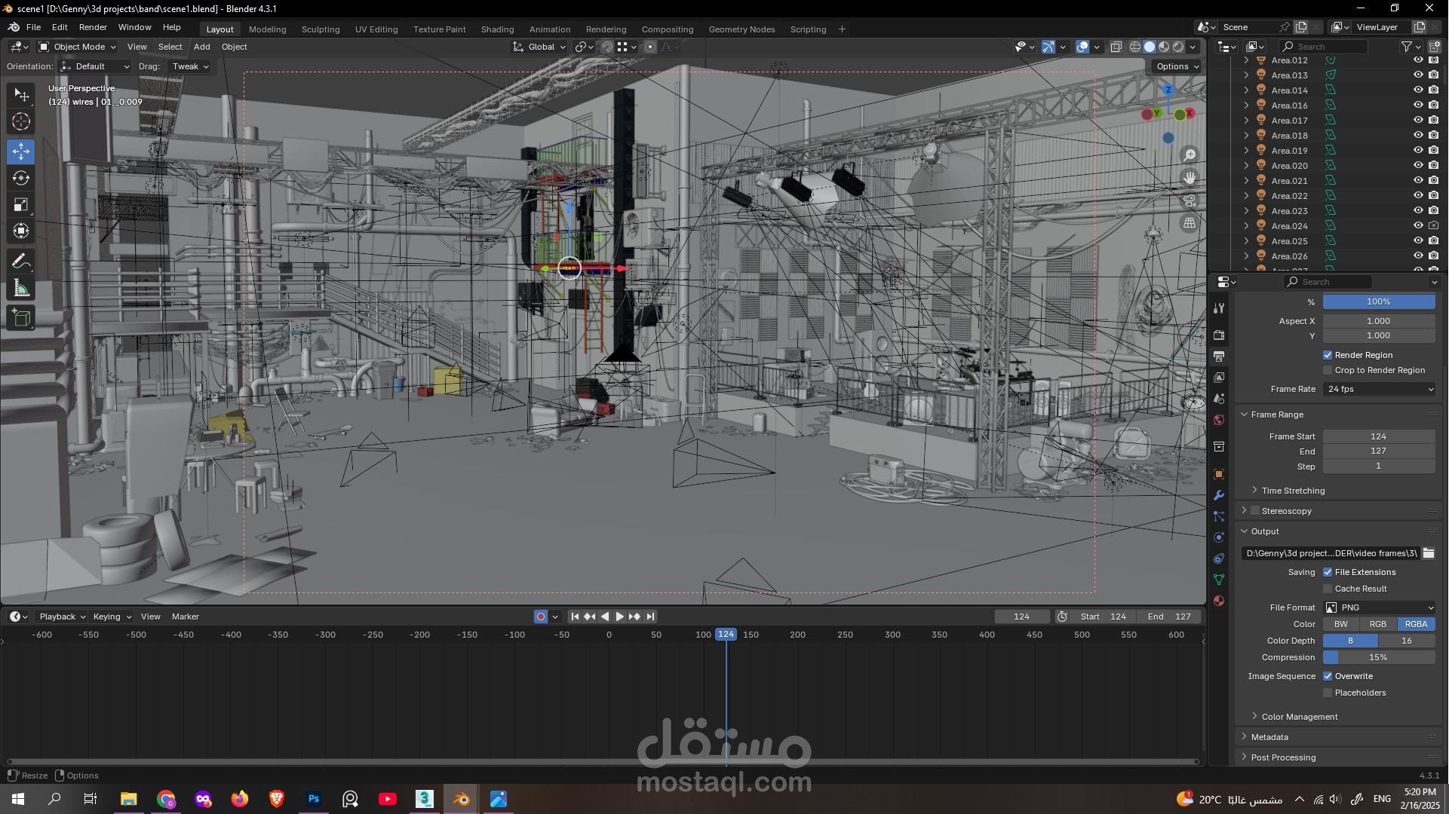Click the Frame Start field
This screenshot has width=1449, height=814.
pyautogui.click(x=1379, y=436)
